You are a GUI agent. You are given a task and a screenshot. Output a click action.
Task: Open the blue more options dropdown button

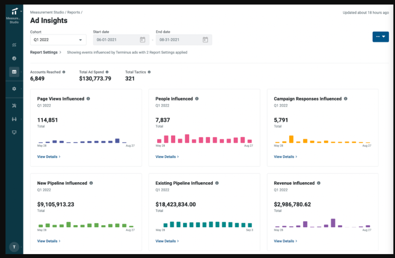pos(380,37)
